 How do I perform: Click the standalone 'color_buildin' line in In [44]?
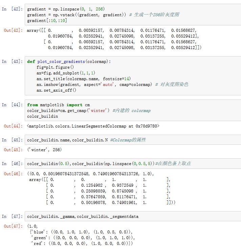(x=42, y=116)
